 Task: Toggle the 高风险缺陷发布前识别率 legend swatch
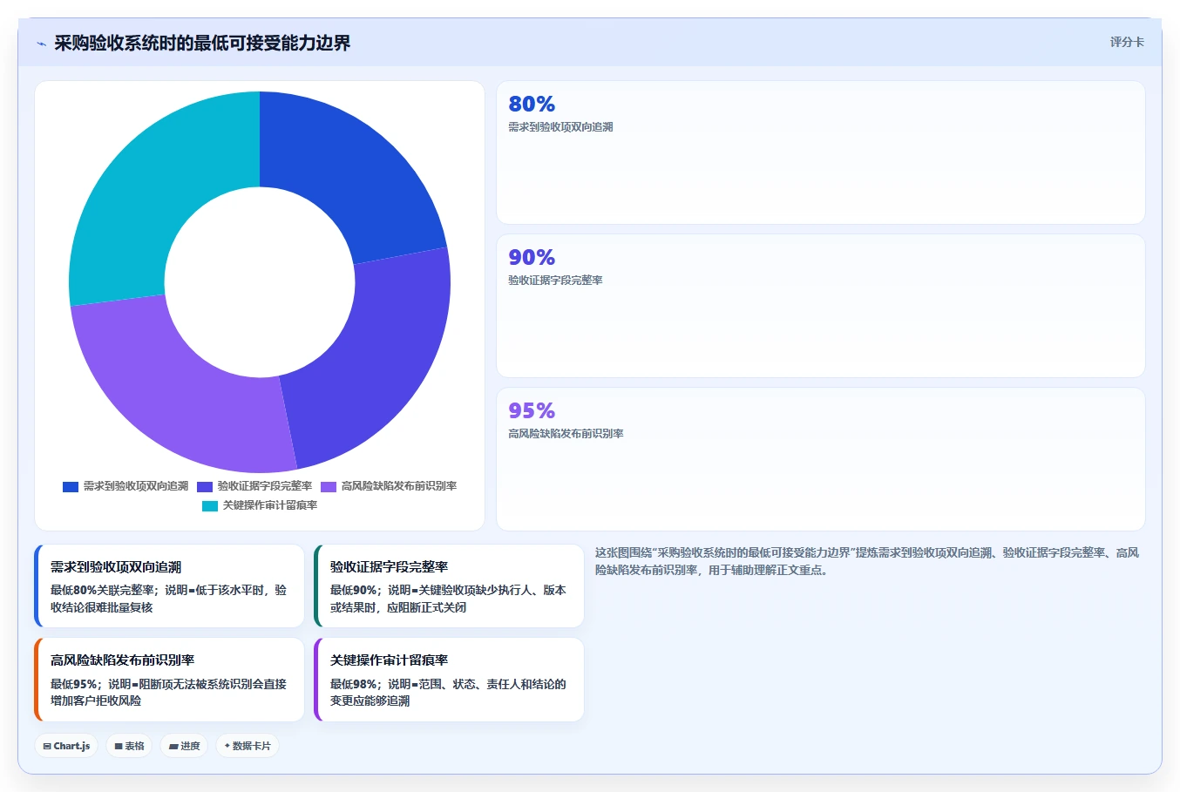click(x=329, y=486)
